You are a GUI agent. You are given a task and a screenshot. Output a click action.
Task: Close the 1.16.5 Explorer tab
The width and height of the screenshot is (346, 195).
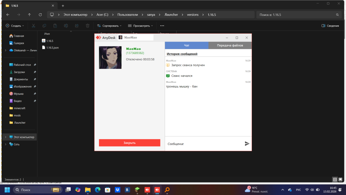[x=53, y=6]
